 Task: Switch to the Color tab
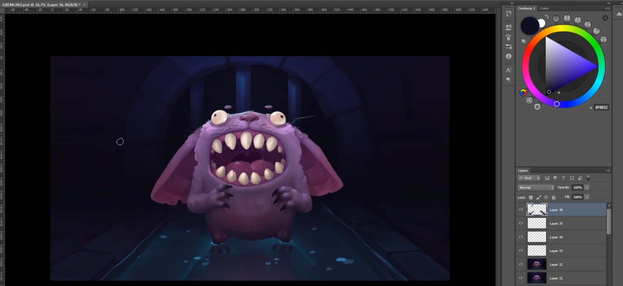coord(544,8)
